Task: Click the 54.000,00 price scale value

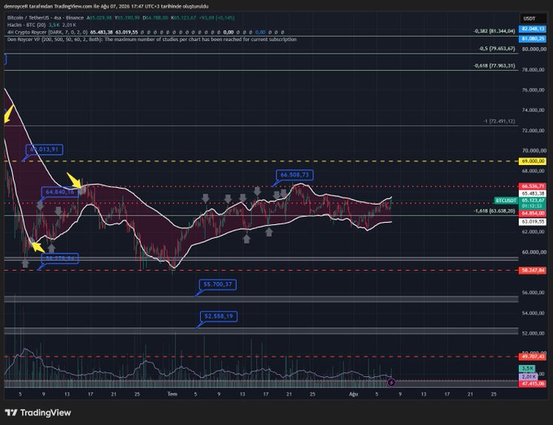Action: coord(534,313)
